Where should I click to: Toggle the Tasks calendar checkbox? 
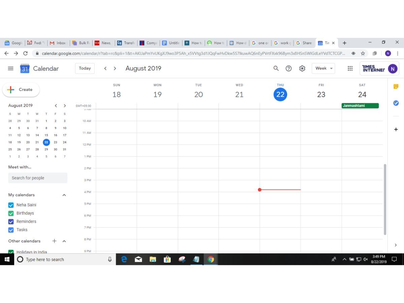[x=11, y=230]
